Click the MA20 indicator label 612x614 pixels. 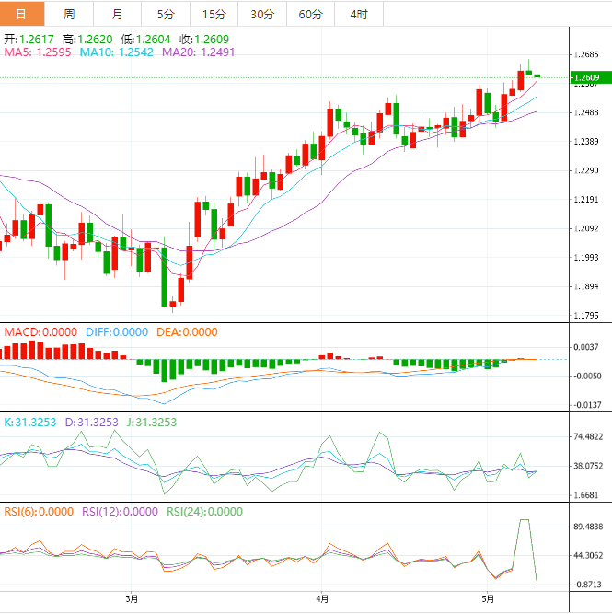(198, 52)
